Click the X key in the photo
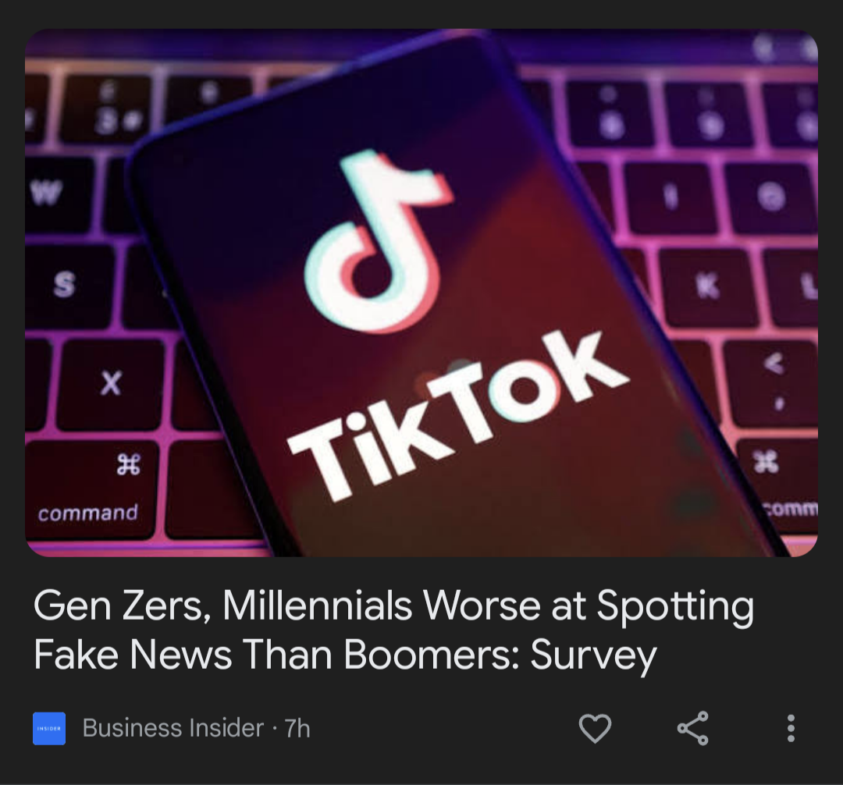843x785 pixels. (111, 383)
